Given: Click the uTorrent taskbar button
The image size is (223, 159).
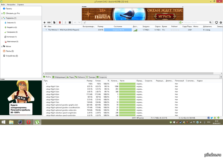Looking at the screenshot, I should 37,122.
